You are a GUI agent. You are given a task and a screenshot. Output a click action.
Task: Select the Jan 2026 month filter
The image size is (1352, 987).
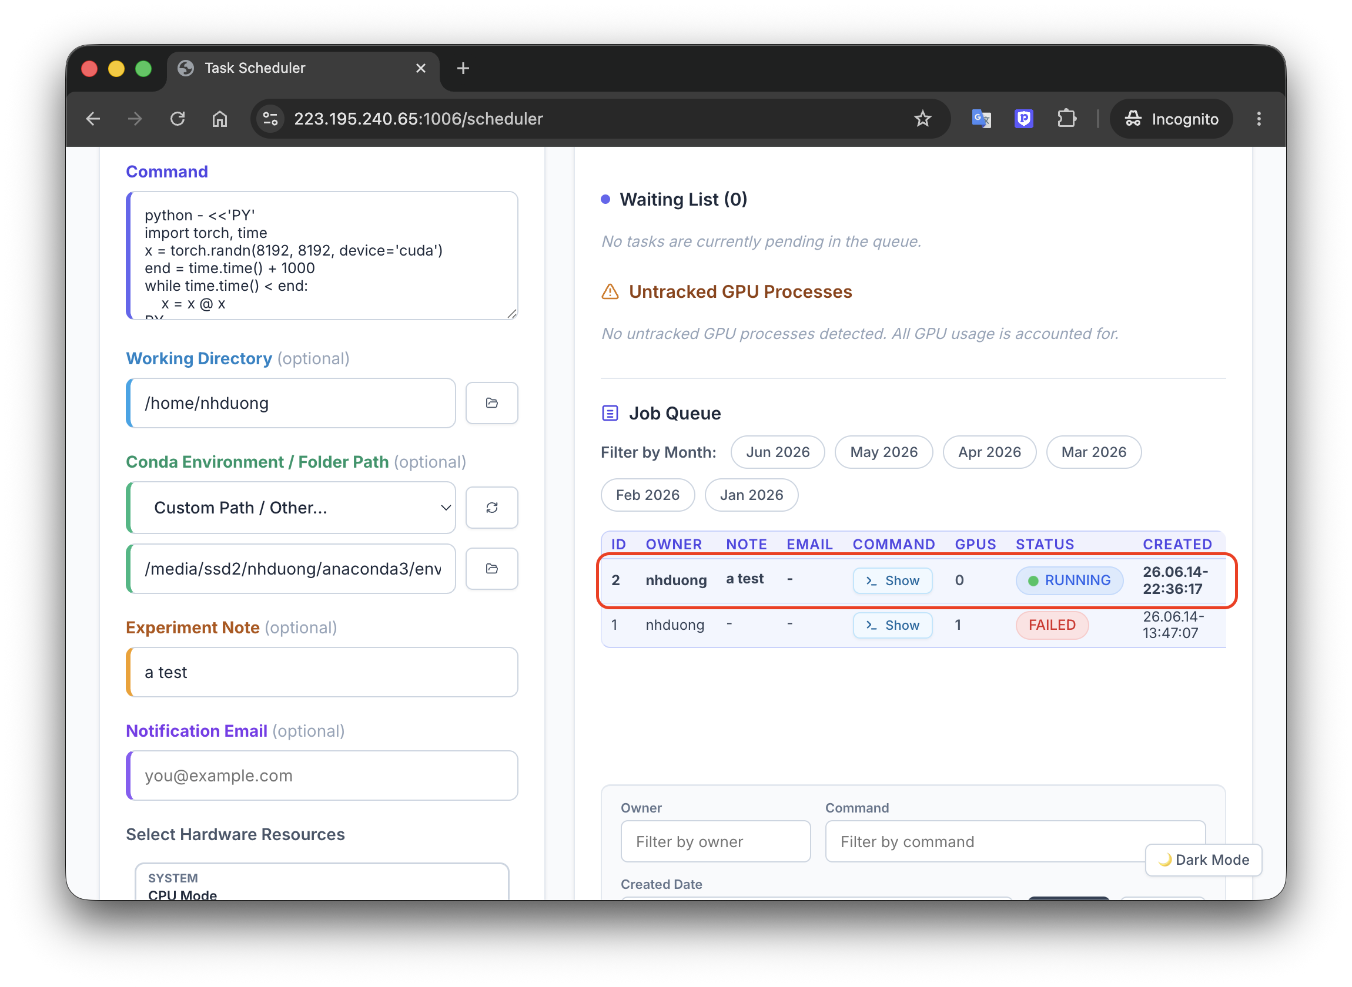click(751, 495)
